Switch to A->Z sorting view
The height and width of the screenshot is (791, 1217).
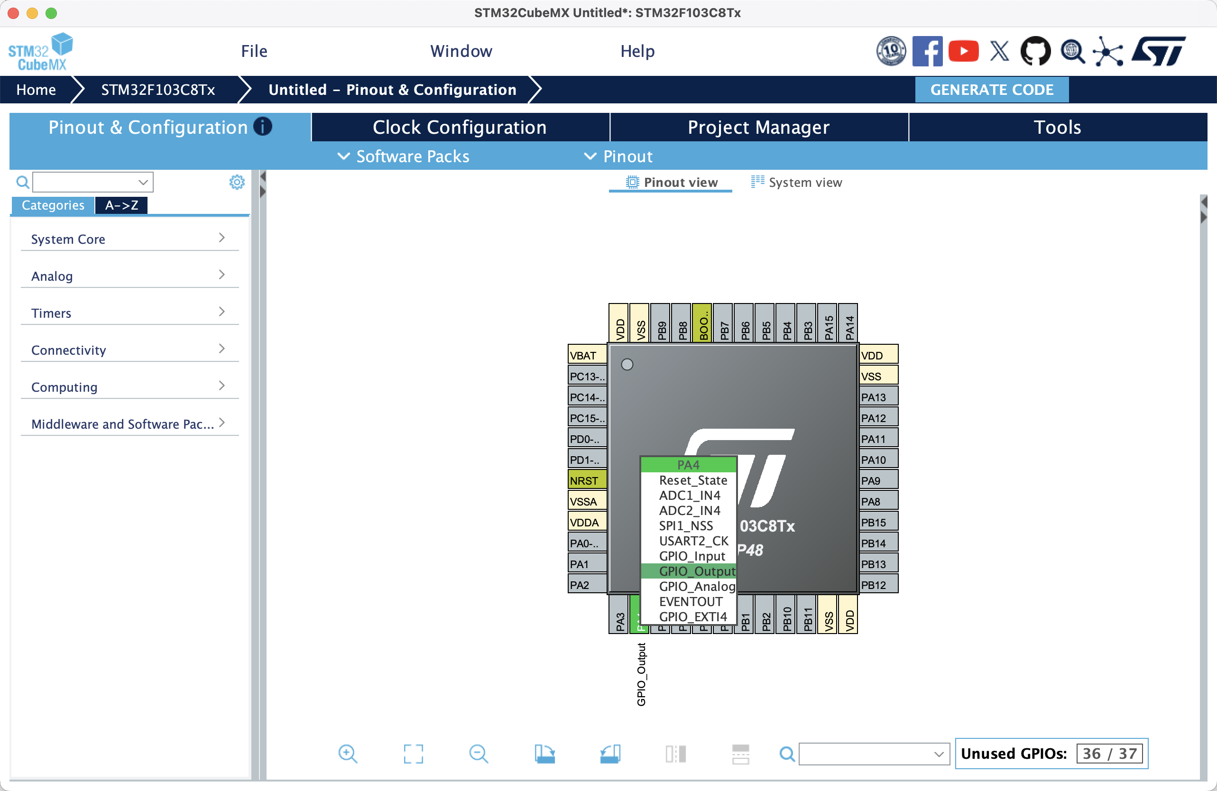coord(121,205)
